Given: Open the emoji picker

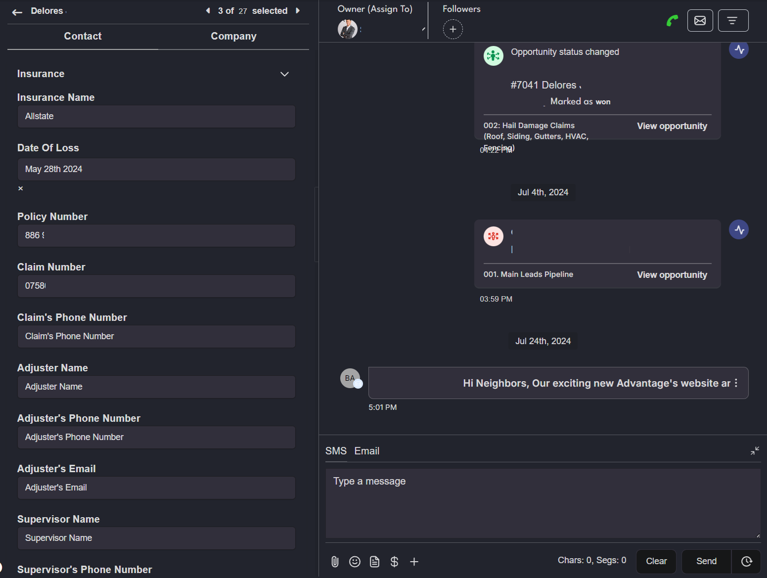Looking at the screenshot, I should coord(355,562).
